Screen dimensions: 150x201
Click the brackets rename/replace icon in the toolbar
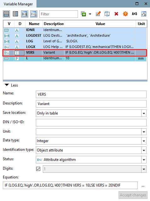point(107,14)
